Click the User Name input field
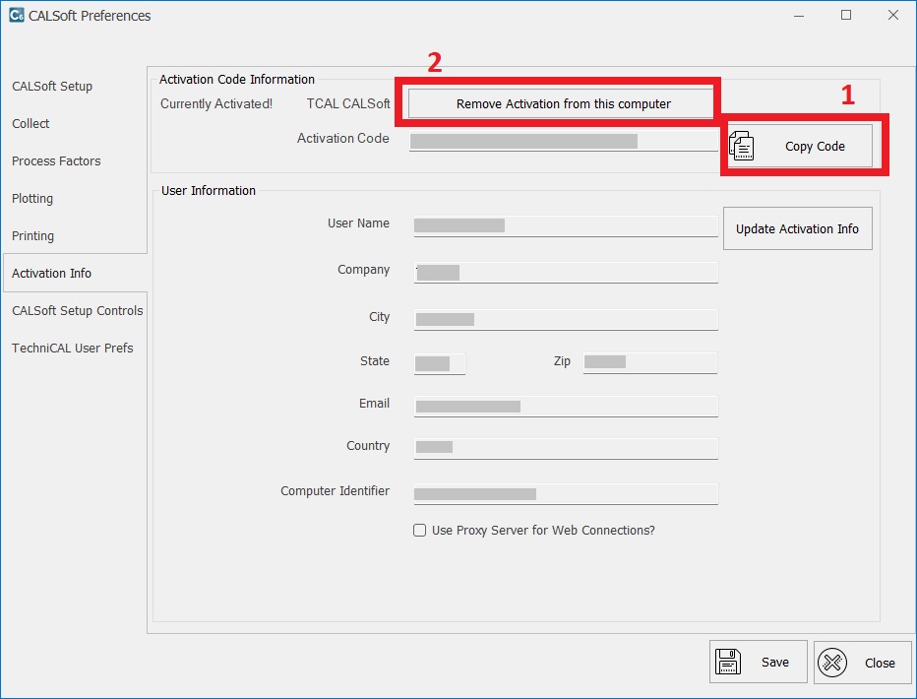 566,226
